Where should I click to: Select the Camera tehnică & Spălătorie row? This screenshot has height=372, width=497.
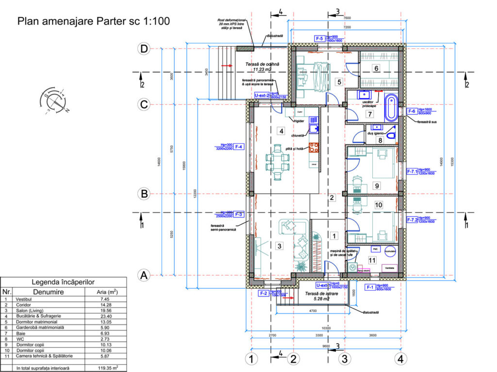pos(64,356)
